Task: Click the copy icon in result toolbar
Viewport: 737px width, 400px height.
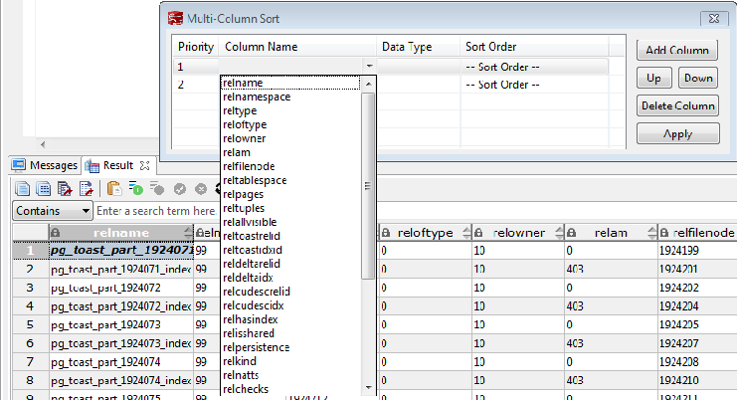Action: point(22,188)
